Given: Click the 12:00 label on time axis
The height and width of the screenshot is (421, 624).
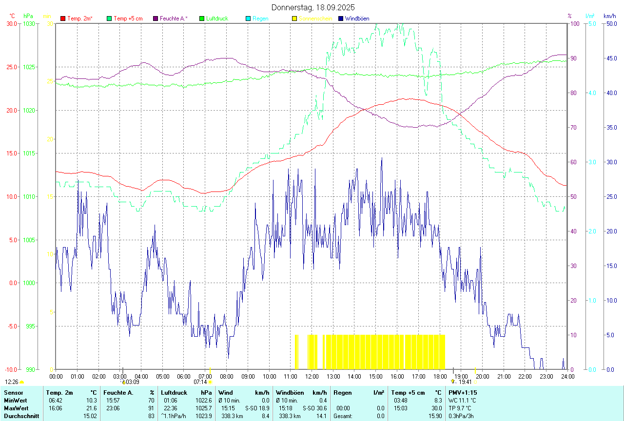Looking at the screenshot, I should pos(312,376).
